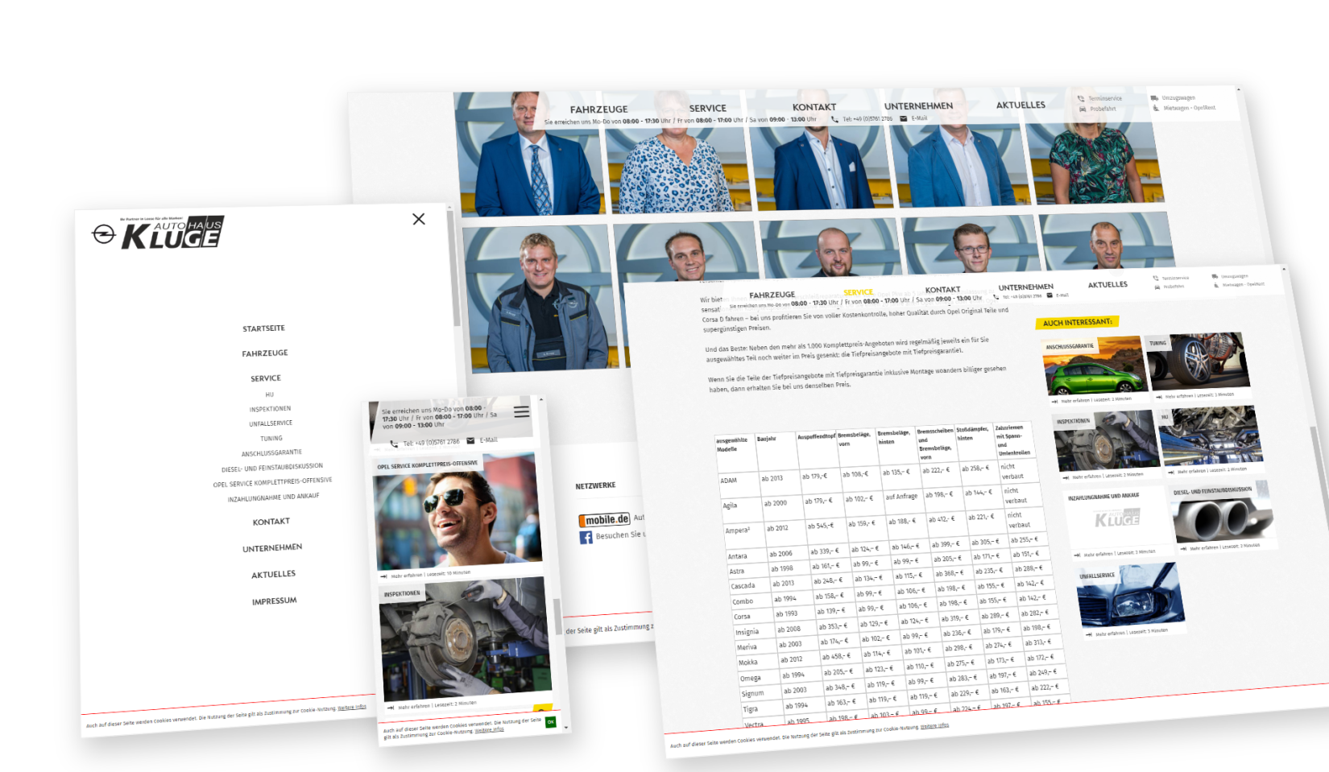Select AKTUELLES in the overlay menu
Viewport: 1329px width, 772px height.
[x=273, y=574]
